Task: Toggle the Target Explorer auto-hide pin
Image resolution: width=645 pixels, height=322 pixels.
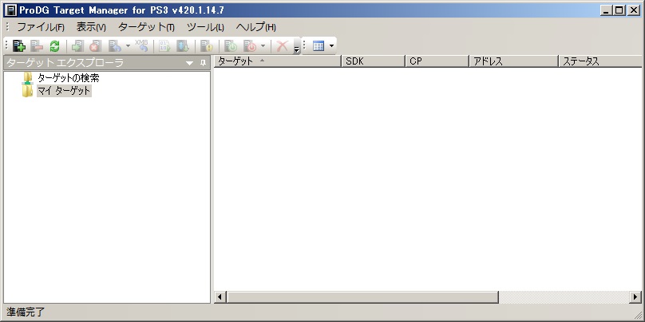Action: click(x=203, y=63)
